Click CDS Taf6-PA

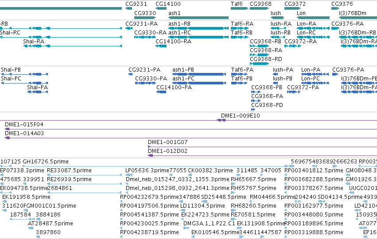coord(239,74)
